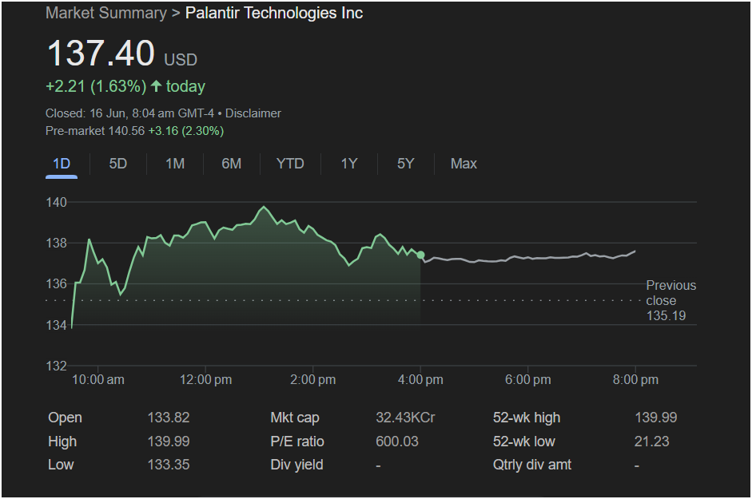Open the 1M chart range
This screenshot has width=752, height=499.
[x=175, y=164]
